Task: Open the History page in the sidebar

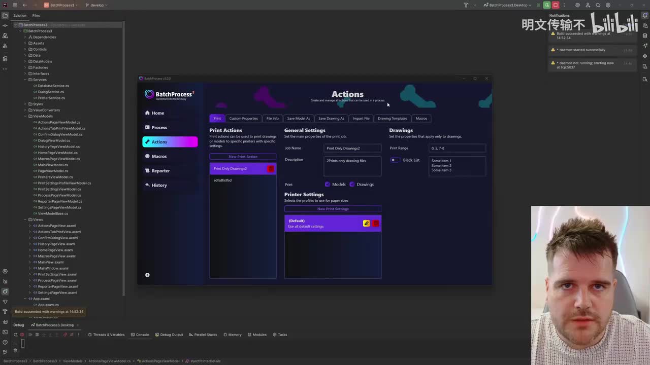Action: [x=170, y=185]
